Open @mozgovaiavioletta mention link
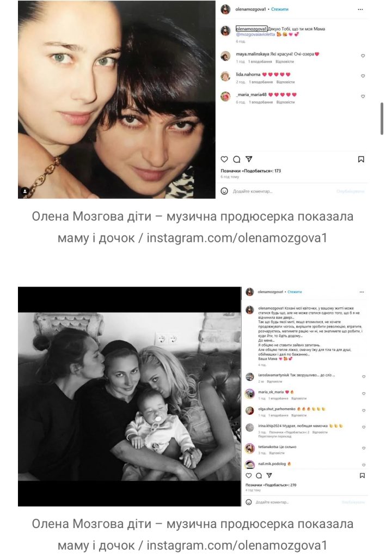The image size is (386, 558). (255, 34)
